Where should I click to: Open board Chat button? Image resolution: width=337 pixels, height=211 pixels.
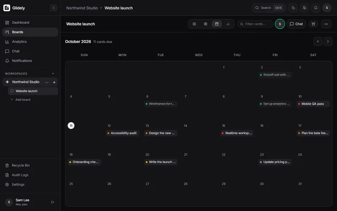[296, 24]
